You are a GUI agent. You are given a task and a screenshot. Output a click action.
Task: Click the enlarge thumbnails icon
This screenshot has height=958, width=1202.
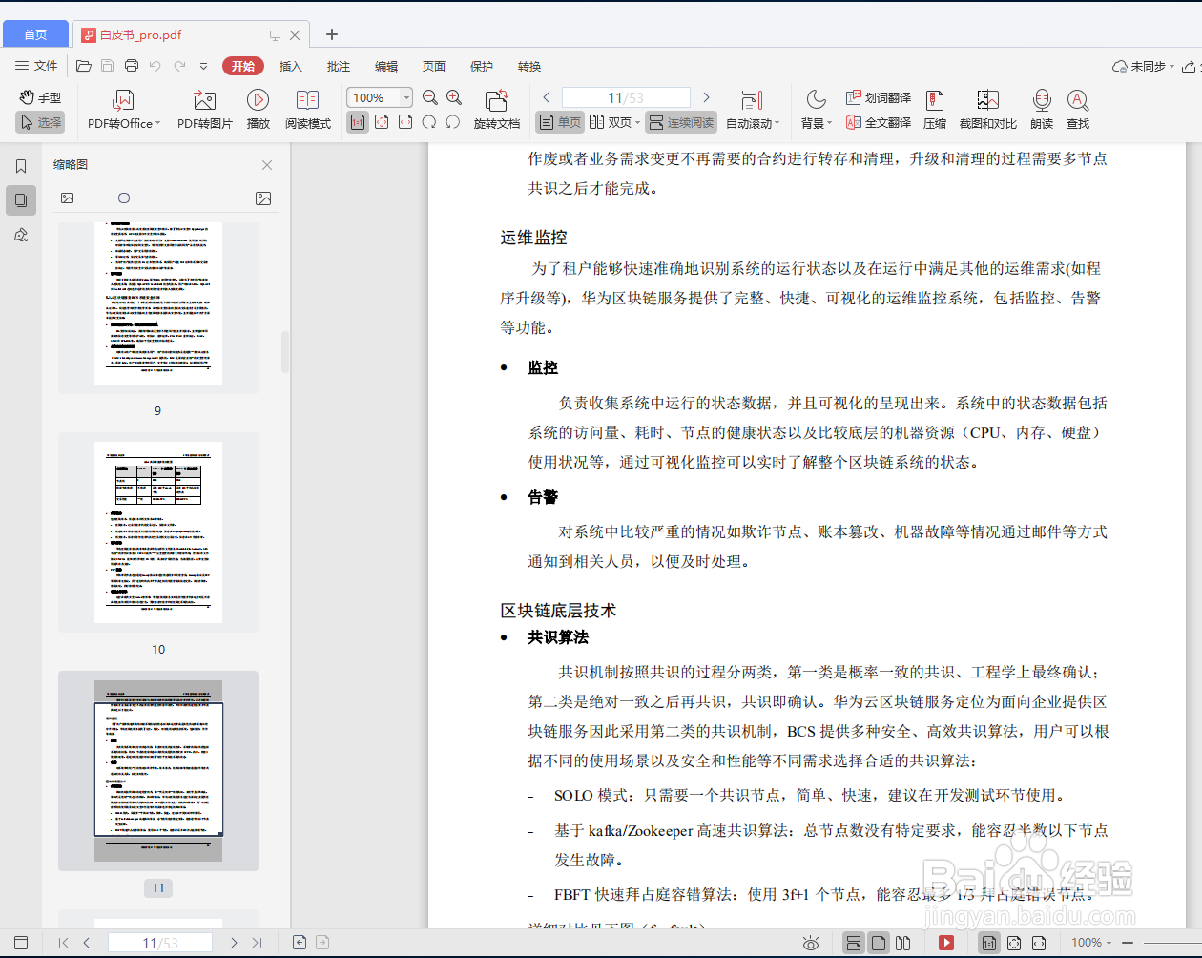[x=263, y=198]
